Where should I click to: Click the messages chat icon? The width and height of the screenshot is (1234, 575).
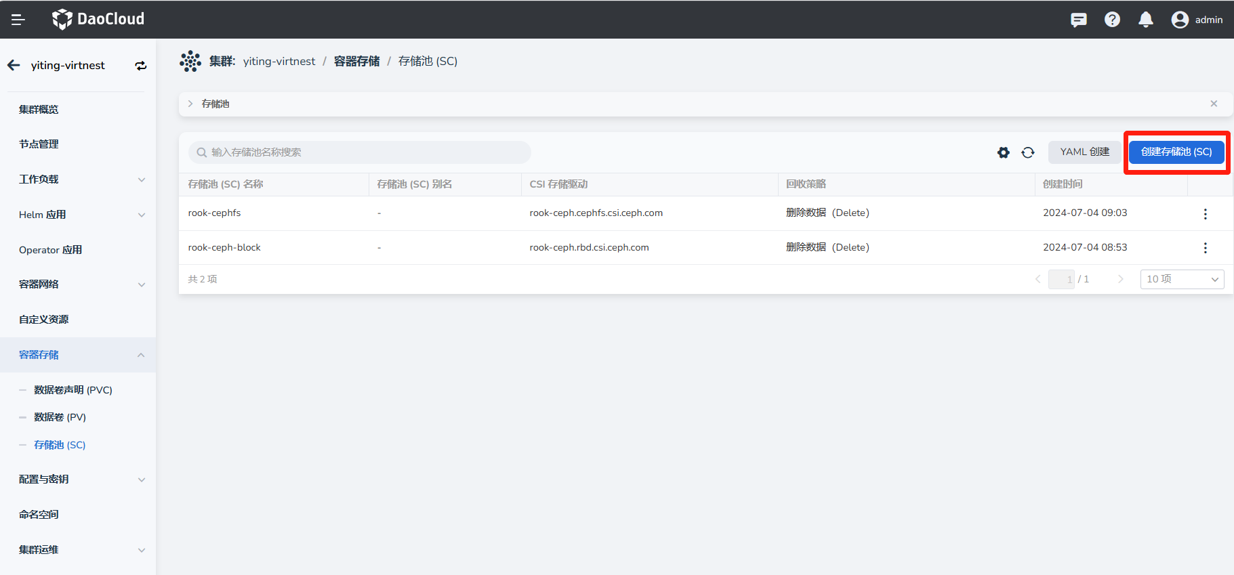click(1078, 20)
